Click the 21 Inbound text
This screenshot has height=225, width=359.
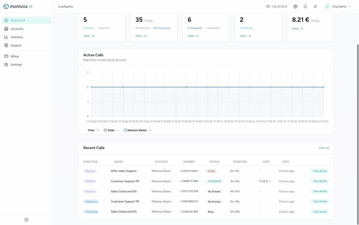pyautogui.click(x=142, y=28)
